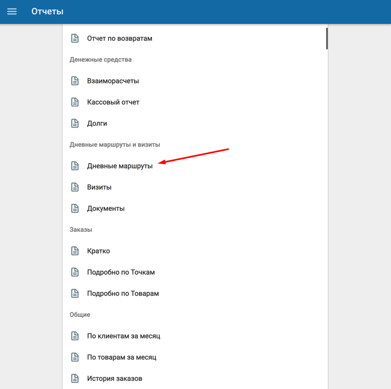The width and height of the screenshot is (391, 389).
Task: Click document icon next to Кратко
Action: pyautogui.click(x=75, y=251)
